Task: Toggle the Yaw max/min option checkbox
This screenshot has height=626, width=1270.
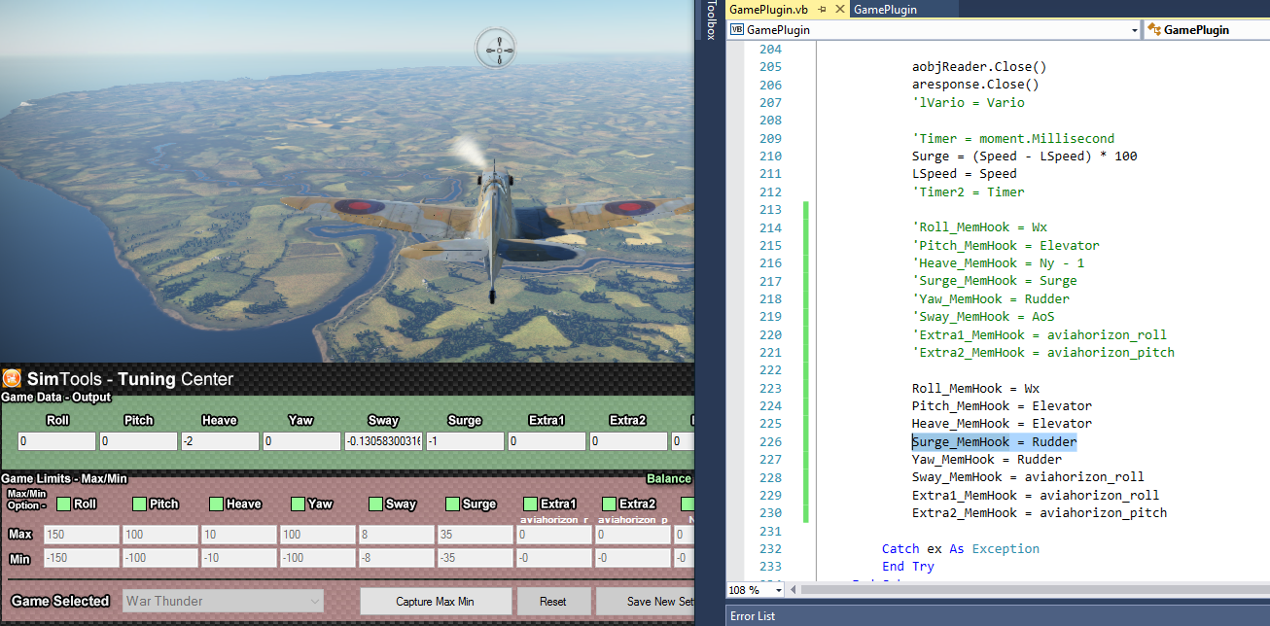Action: (x=296, y=504)
